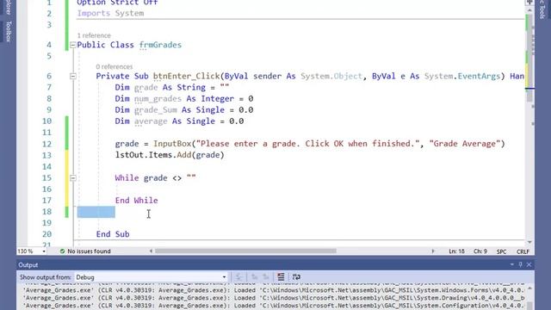Click the Find message in code icon
The image size is (551, 310).
239,277
